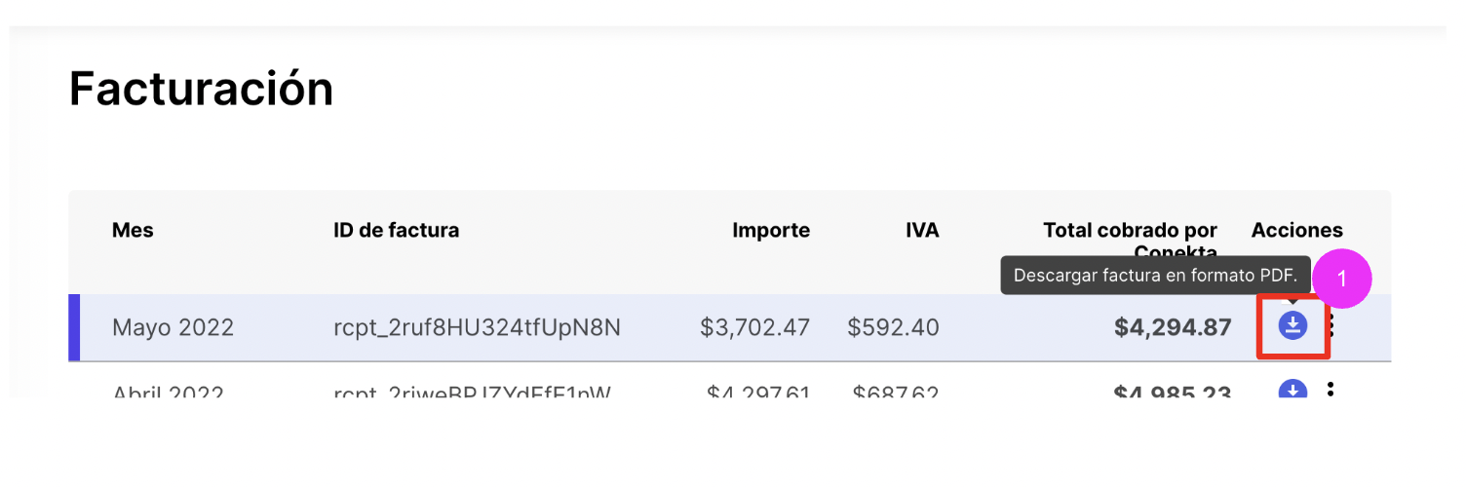Download Abril 2022 invoice
Viewport: 1466px width, 487px height.
pos(1292,390)
